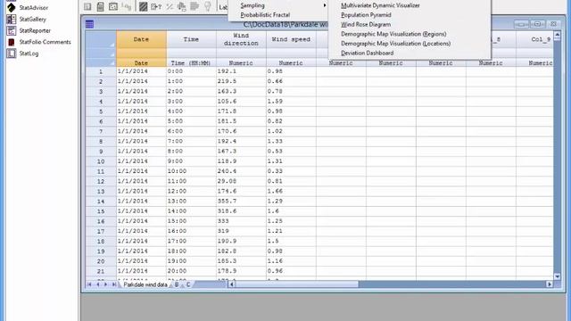Click the calculator-shaped toolbar icon
571x321 pixels.
pos(100,6)
